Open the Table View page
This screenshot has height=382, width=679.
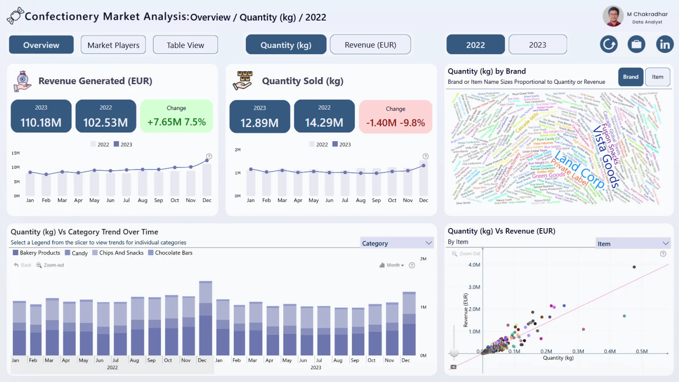[x=185, y=45]
